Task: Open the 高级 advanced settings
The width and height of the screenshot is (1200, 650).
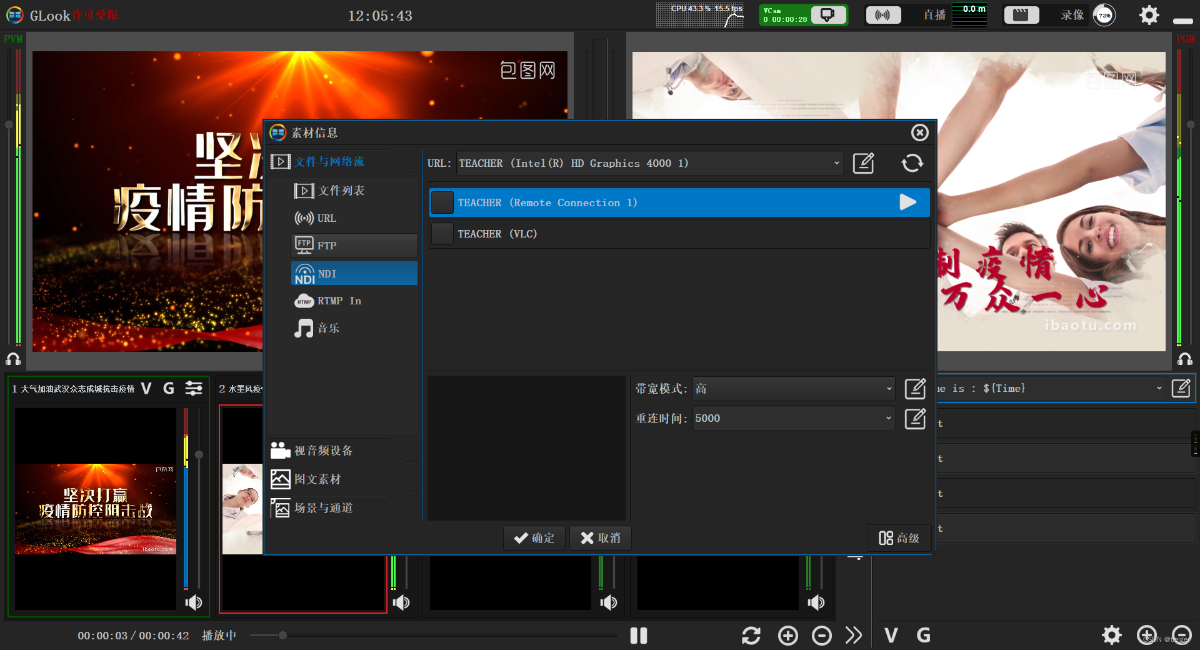Action: [x=899, y=537]
